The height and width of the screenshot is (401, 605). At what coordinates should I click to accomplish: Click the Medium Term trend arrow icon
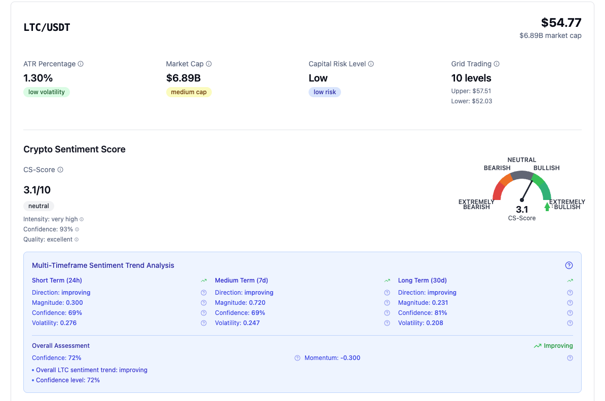click(387, 280)
